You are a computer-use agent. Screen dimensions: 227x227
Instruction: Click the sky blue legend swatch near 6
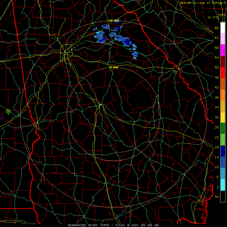[223, 174]
